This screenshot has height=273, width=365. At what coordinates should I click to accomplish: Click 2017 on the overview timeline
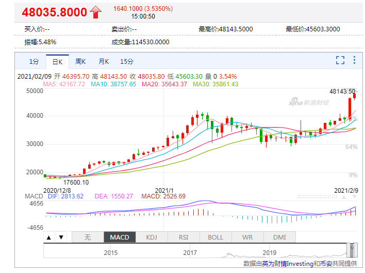click(190, 253)
